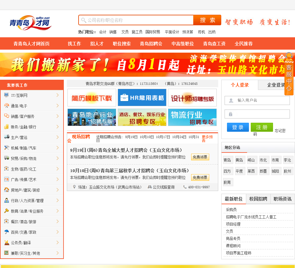Click the 销售/客户服务 chat bubble icon
The image size is (295, 268).
6,116
